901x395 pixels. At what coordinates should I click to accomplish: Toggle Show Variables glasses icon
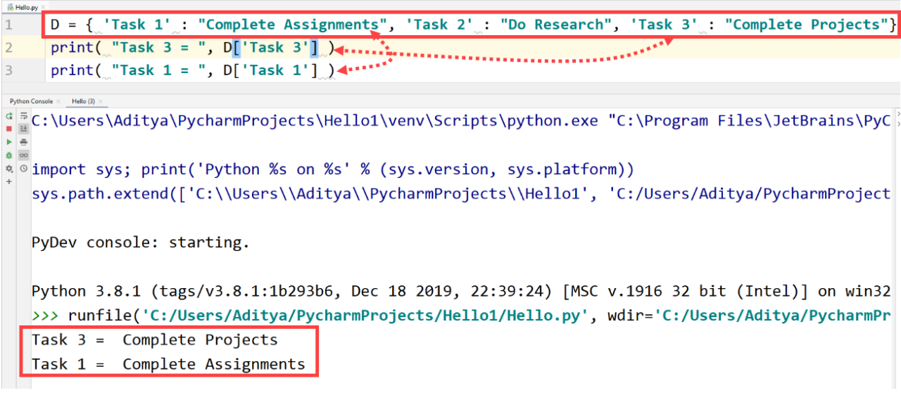click(x=23, y=155)
